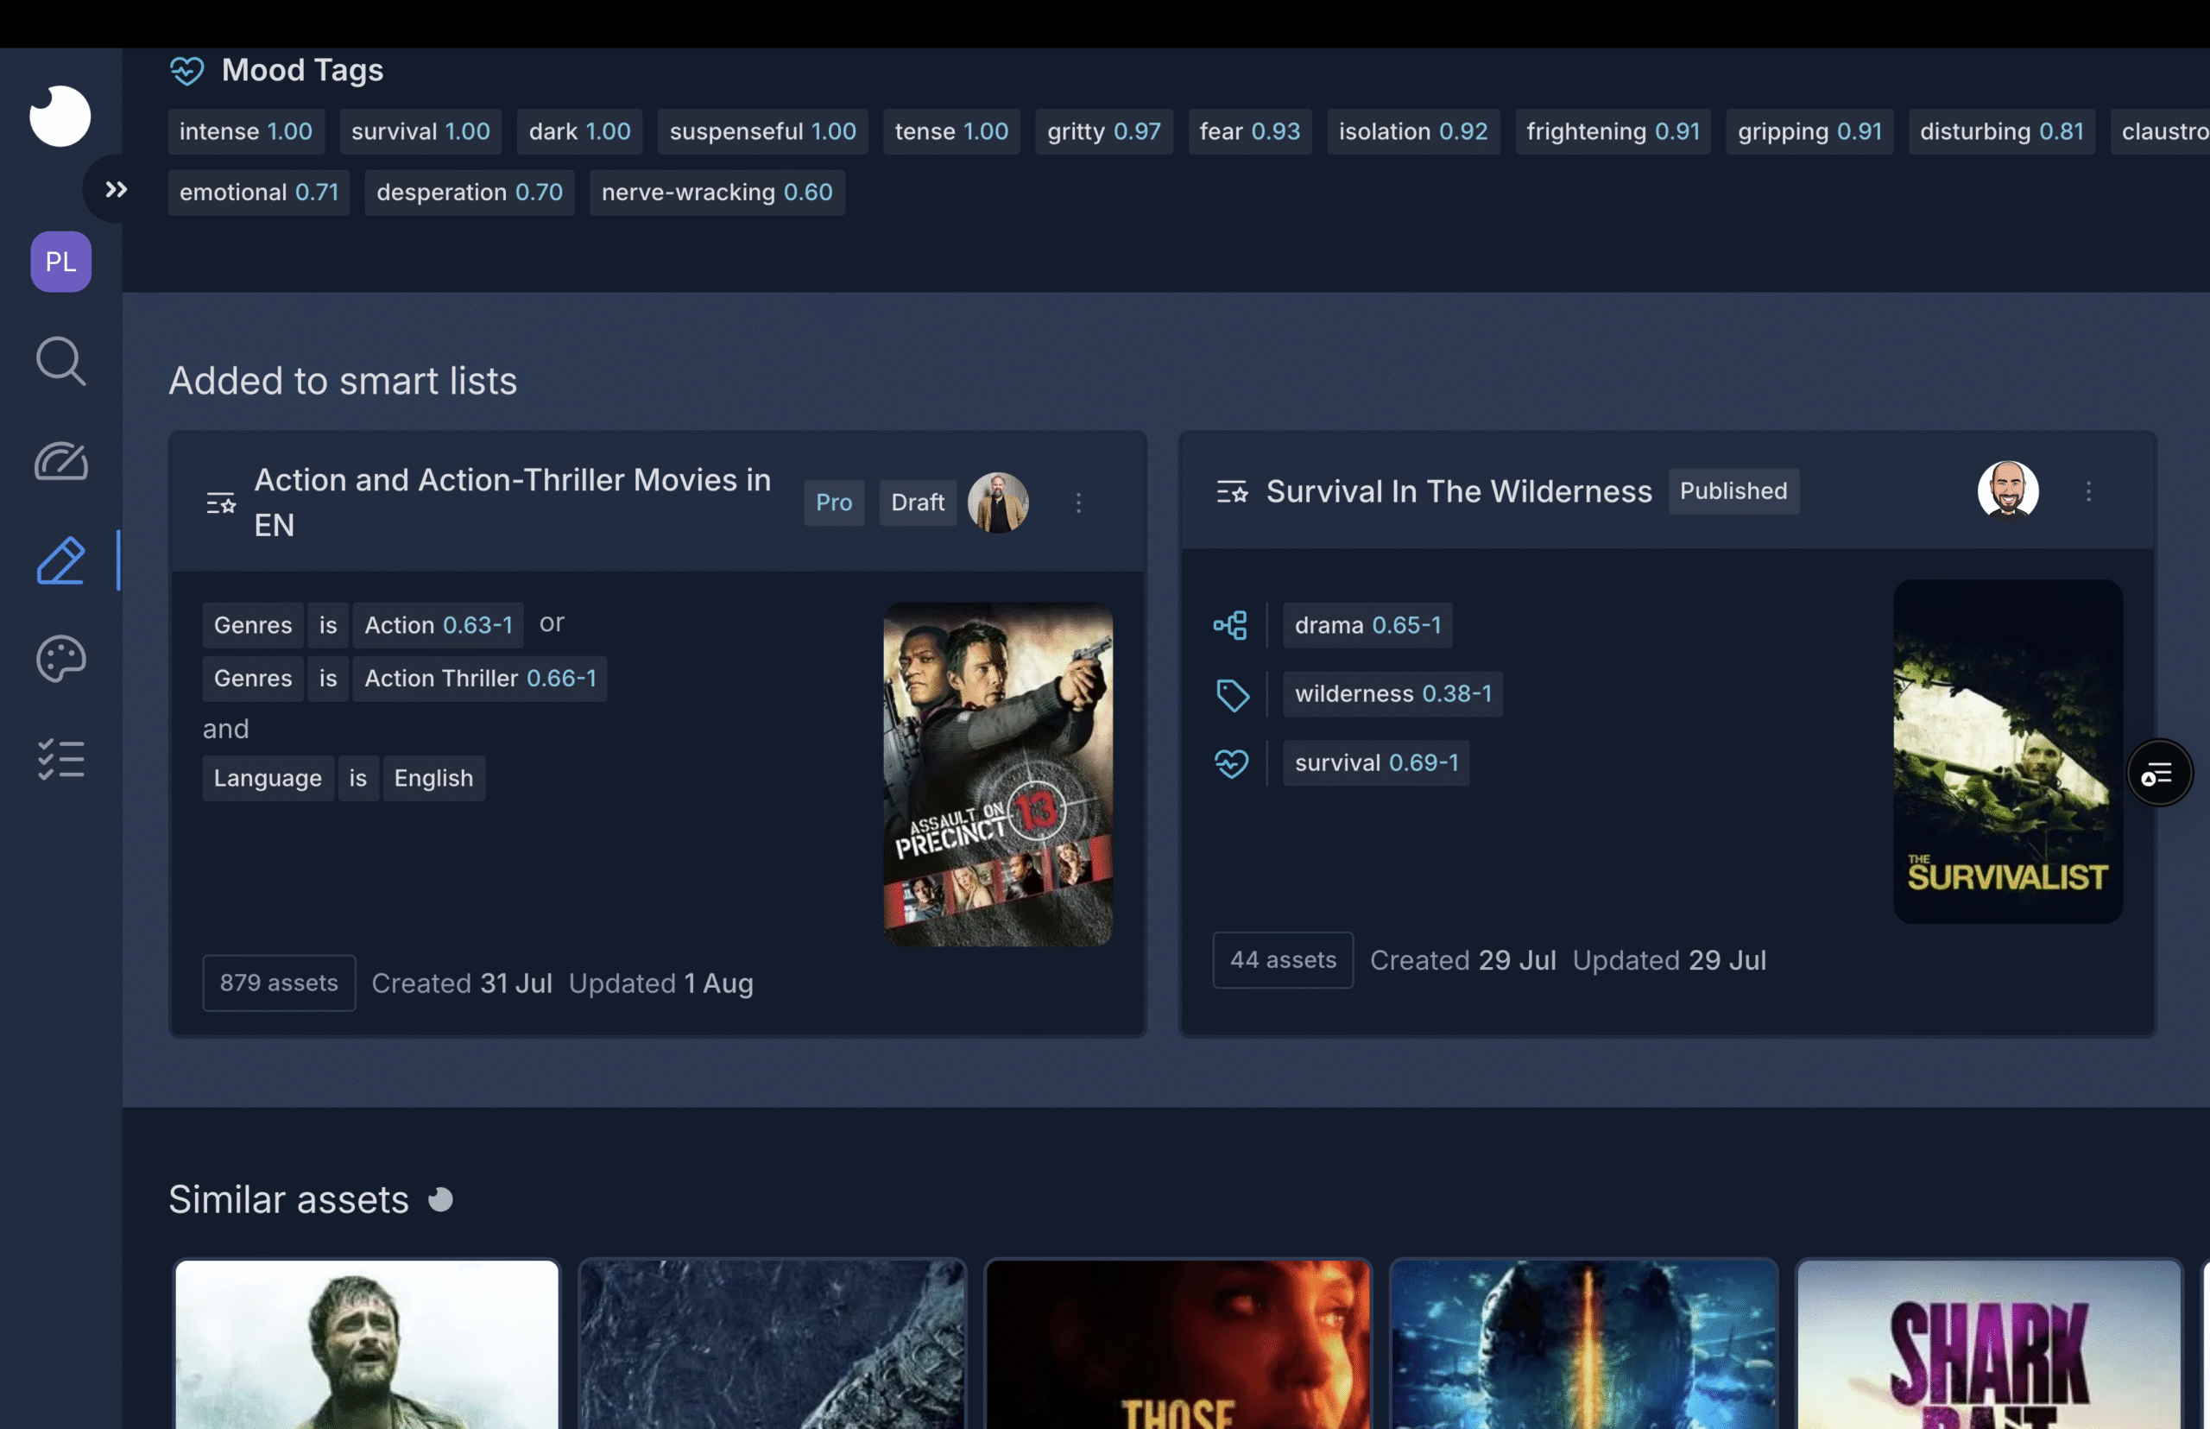Click the wilderness 0.38-1 chip
Viewport: 2210px width, 1429px height.
[1392, 694]
